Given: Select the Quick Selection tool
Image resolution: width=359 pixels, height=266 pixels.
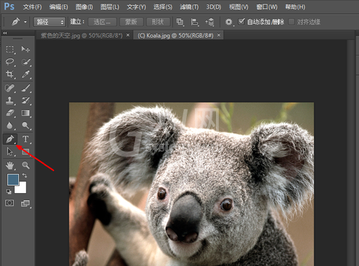Looking at the screenshot, I should click(x=26, y=62).
